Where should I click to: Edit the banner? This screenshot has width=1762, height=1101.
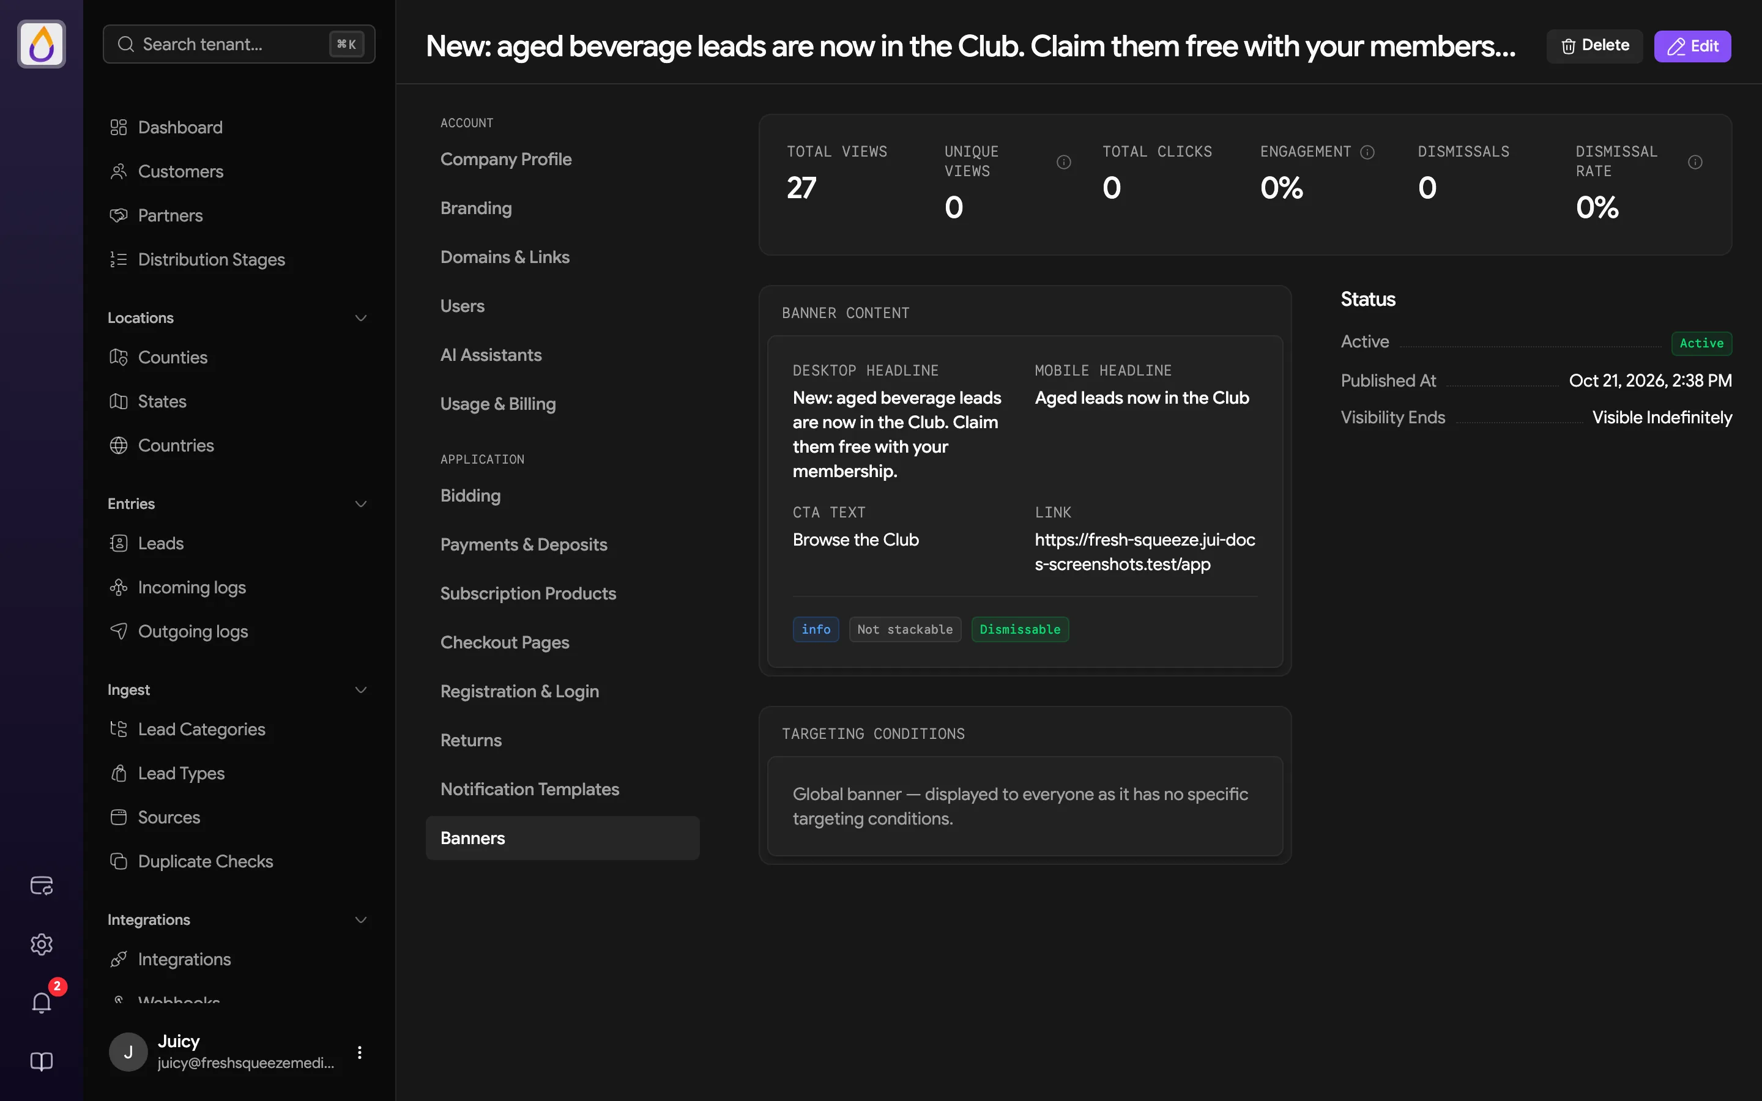click(x=1692, y=46)
